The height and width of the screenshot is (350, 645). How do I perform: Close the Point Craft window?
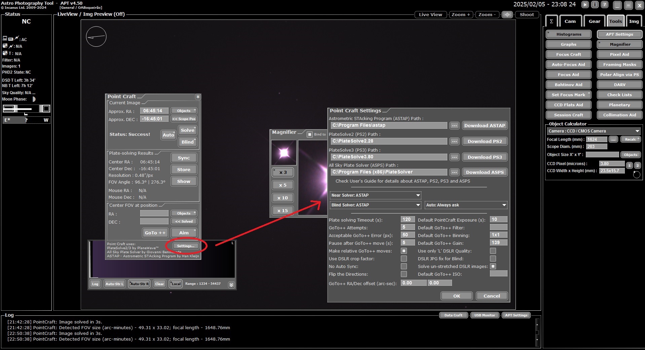click(x=198, y=97)
